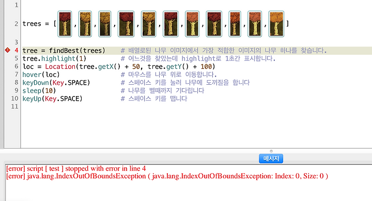372x201 pixels.
Task: Click 'tree.highlight(1)' on line 5
Action: click(x=54, y=58)
